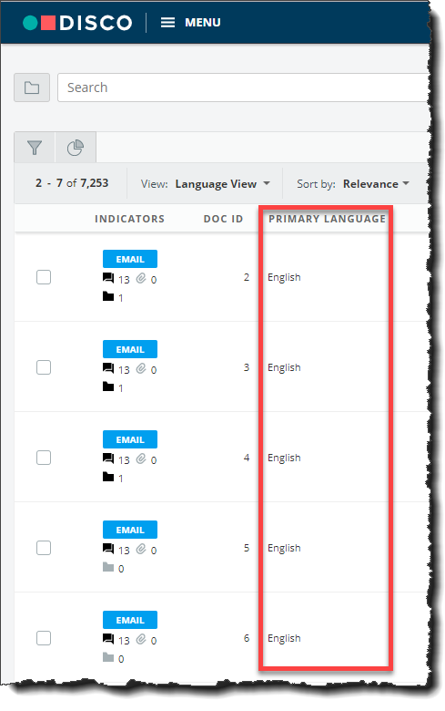445x711 pixels.
Task: Click gray folder icon on document 5
Action: click(x=108, y=567)
